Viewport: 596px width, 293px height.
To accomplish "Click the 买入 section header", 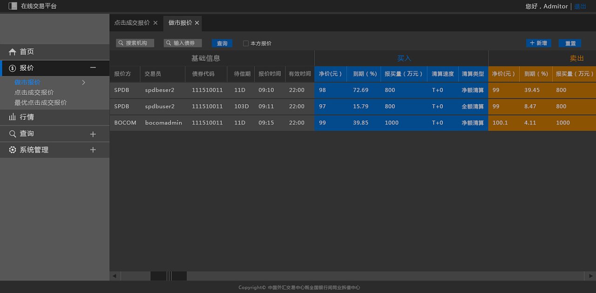I will click(404, 58).
